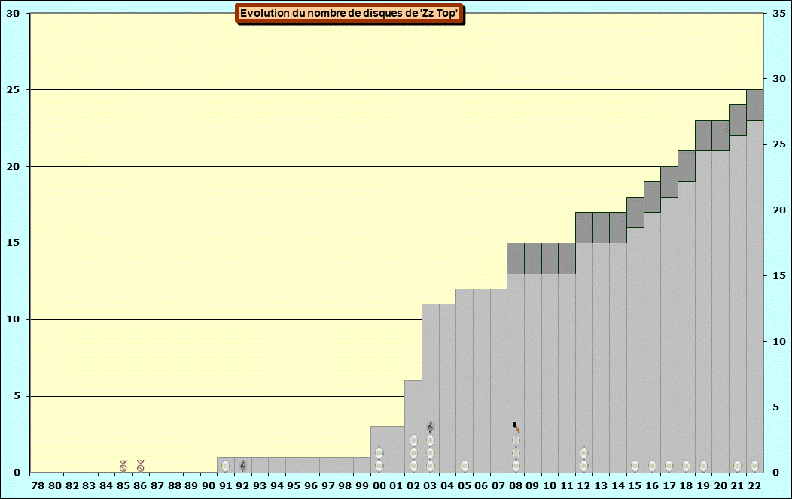Click the disc icon in the 19 column
The height and width of the screenshot is (499, 792).
[x=703, y=466]
